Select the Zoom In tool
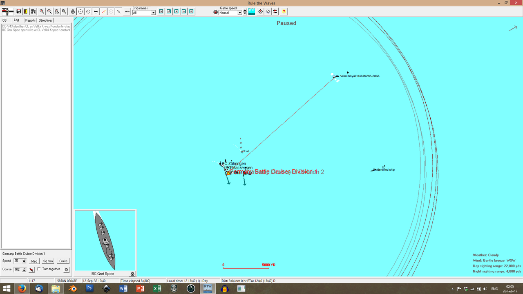This screenshot has height=294, width=523. coord(41,11)
